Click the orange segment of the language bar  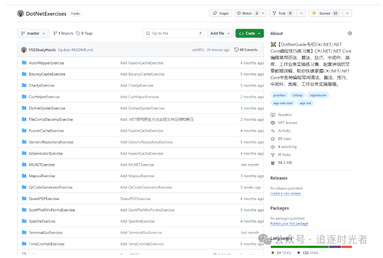pyautogui.click(x=347, y=247)
